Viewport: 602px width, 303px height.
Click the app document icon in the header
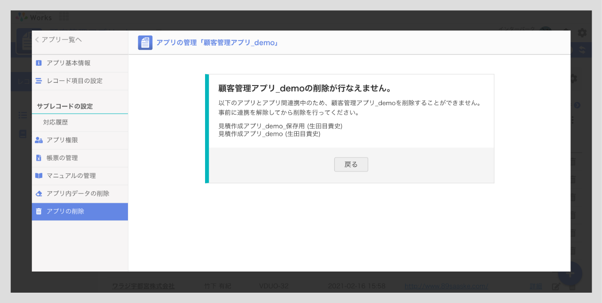tap(145, 43)
